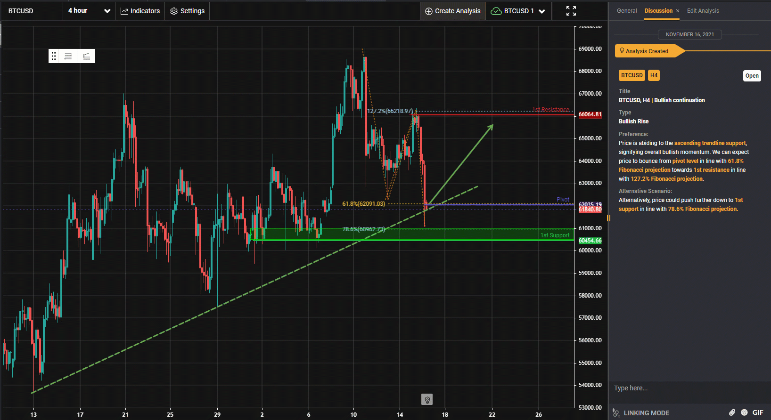771x420 pixels.
Task: Click the 66064.81 resistance price label
Action: [x=590, y=114]
